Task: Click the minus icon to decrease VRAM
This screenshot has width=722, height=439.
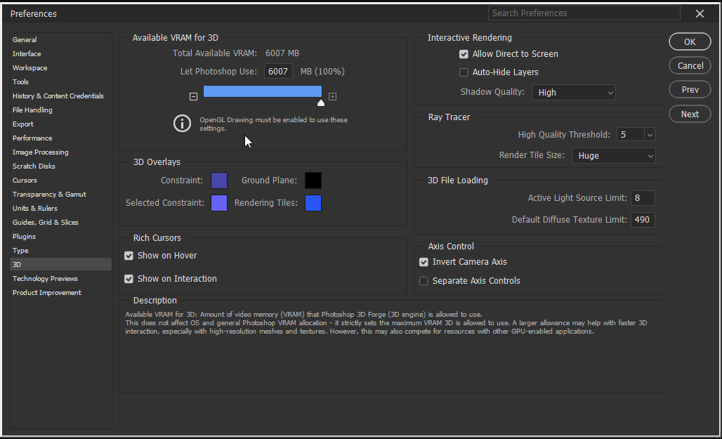Action: pos(193,96)
